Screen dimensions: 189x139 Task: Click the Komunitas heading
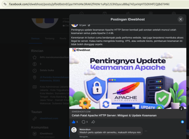coord(40,127)
